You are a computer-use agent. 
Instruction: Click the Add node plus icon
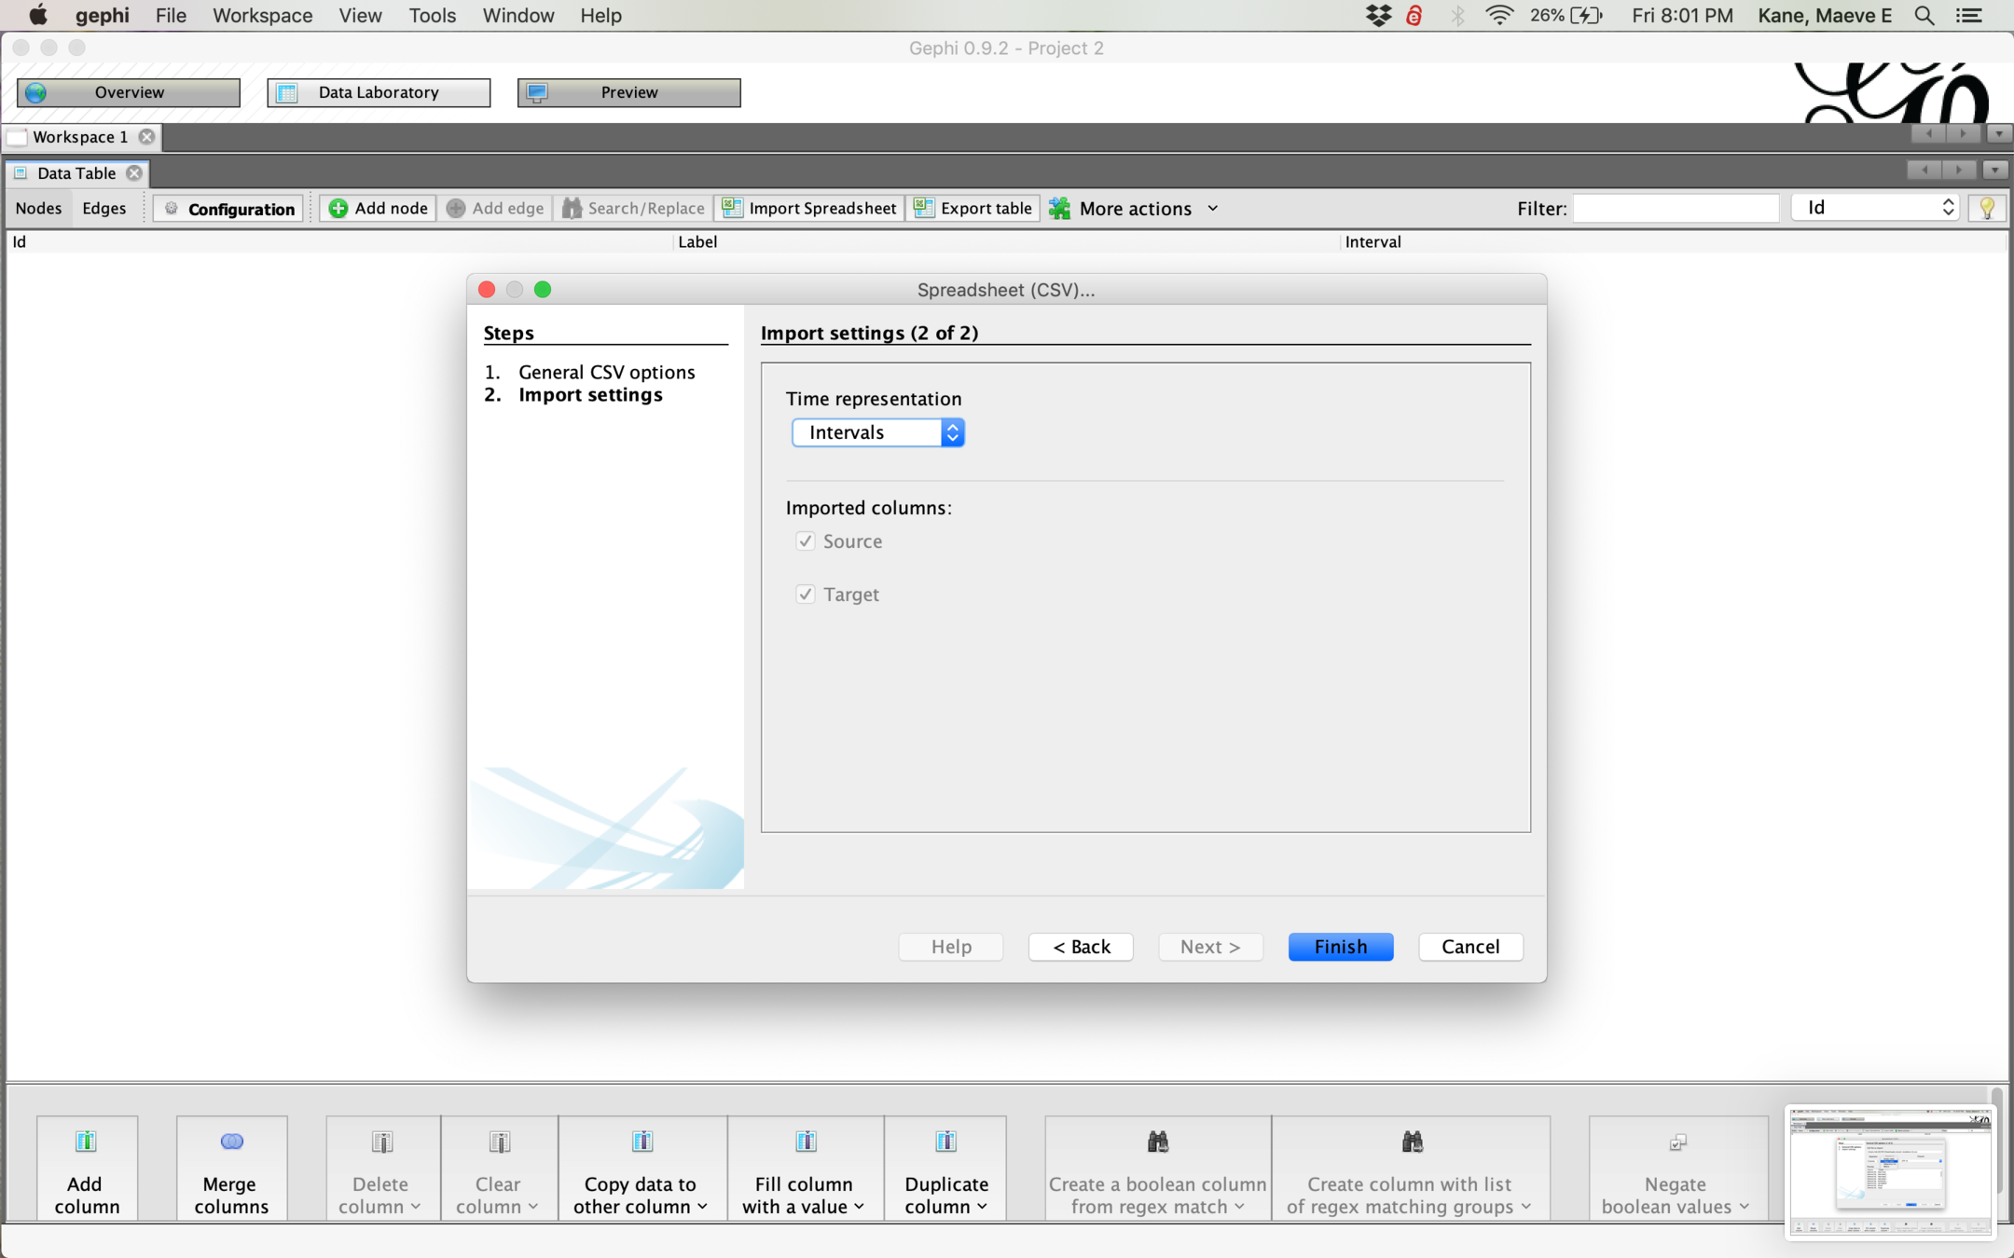(338, 209)
